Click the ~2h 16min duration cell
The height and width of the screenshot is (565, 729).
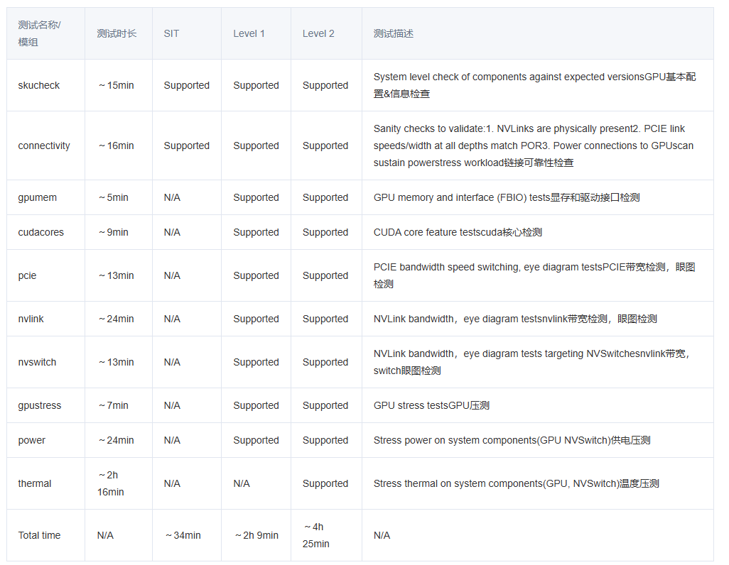click(x=111, y=483)
